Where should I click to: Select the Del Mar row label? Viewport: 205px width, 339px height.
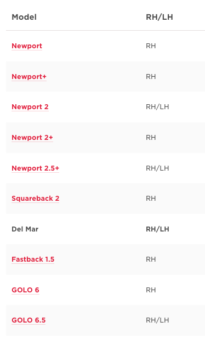coord(25,229)
